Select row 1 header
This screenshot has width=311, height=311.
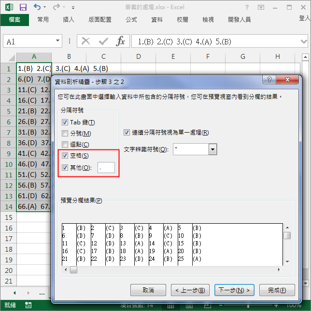[9, 68]
